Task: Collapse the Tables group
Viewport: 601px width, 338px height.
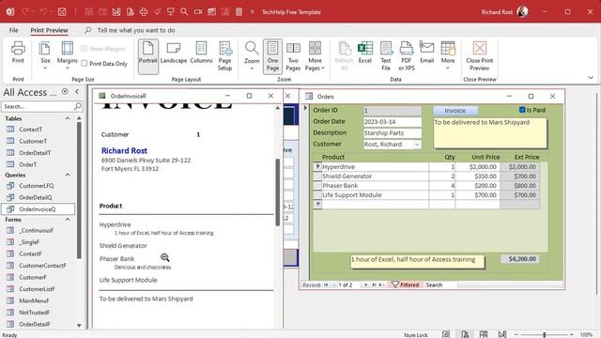Action: 68,118
